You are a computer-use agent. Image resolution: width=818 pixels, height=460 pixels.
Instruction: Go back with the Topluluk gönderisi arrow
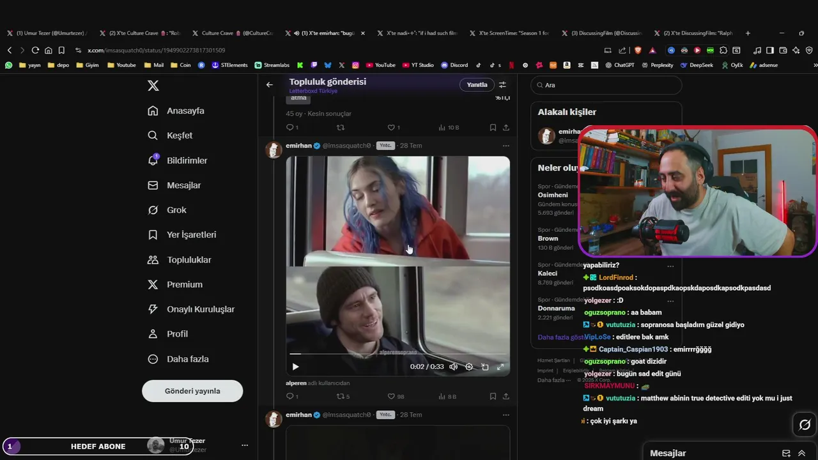pyautogui.click(x=270, y=84)
